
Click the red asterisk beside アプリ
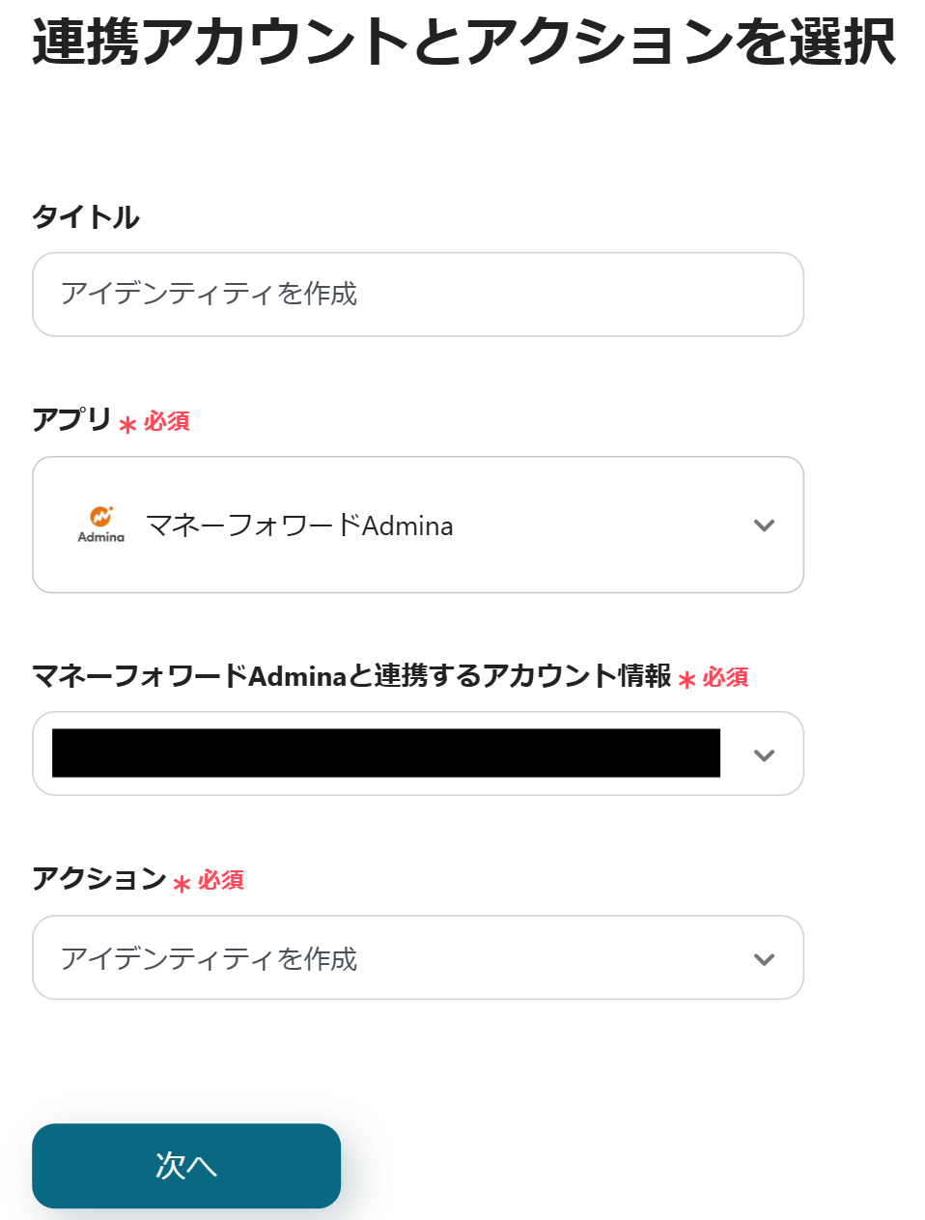127,424
